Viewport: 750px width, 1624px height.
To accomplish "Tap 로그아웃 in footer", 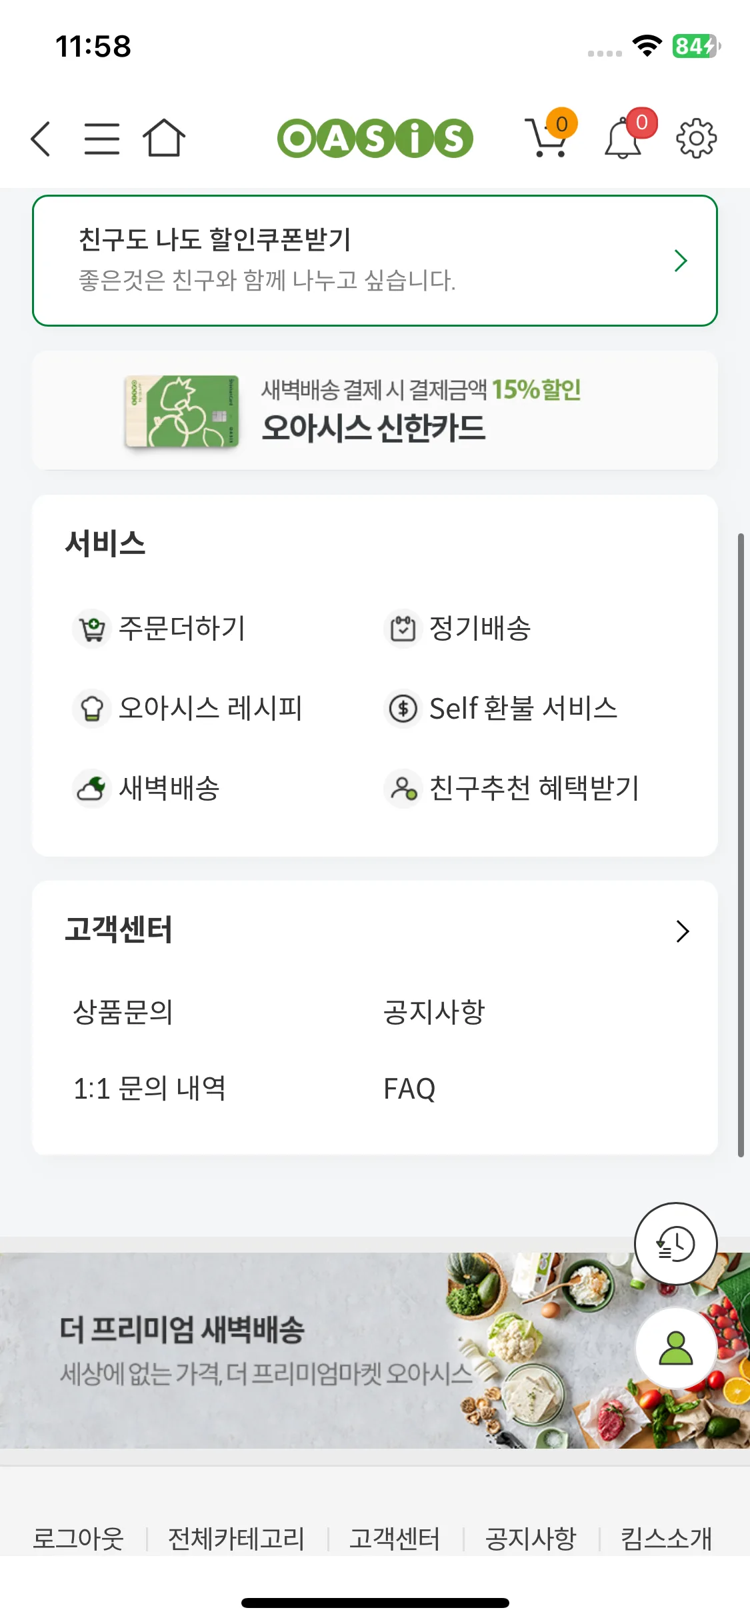I will click(79, 1539).
